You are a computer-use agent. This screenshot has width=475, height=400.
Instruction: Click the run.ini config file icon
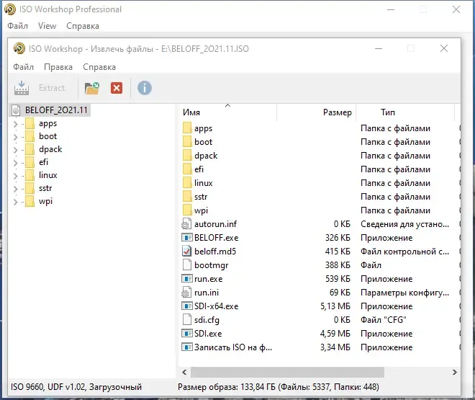click(x=186, y=293)
